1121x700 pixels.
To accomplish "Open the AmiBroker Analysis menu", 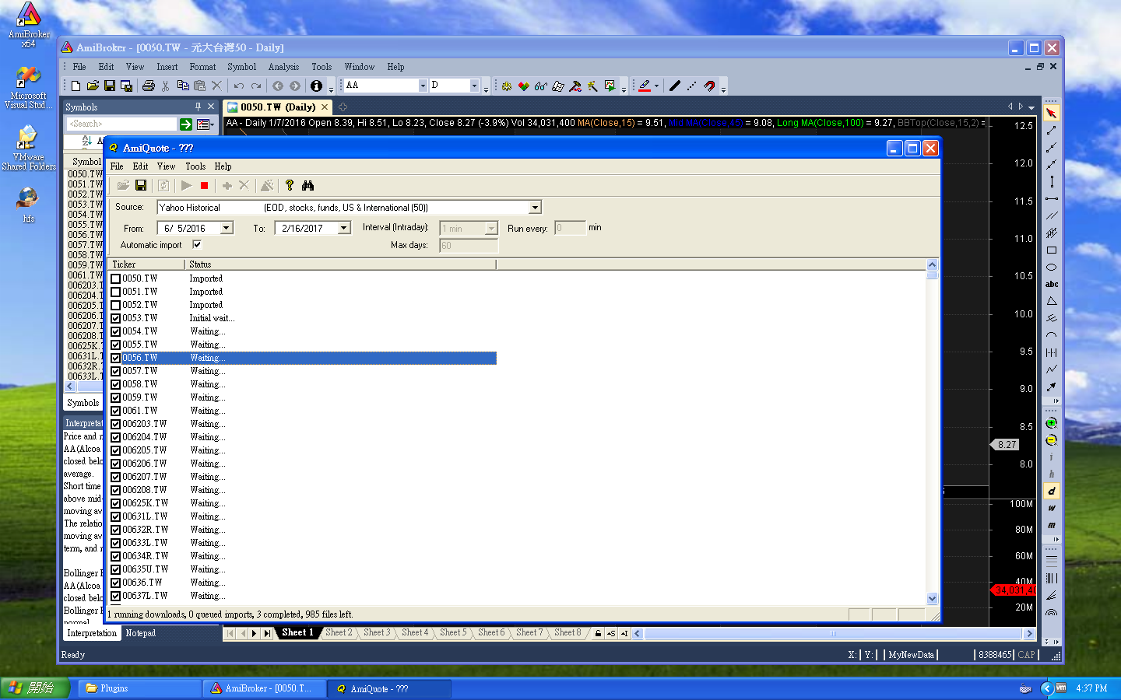I will point(283,67).
